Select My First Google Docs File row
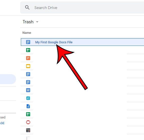Viewport: 144px width, 140px height. tap(82, 42)
